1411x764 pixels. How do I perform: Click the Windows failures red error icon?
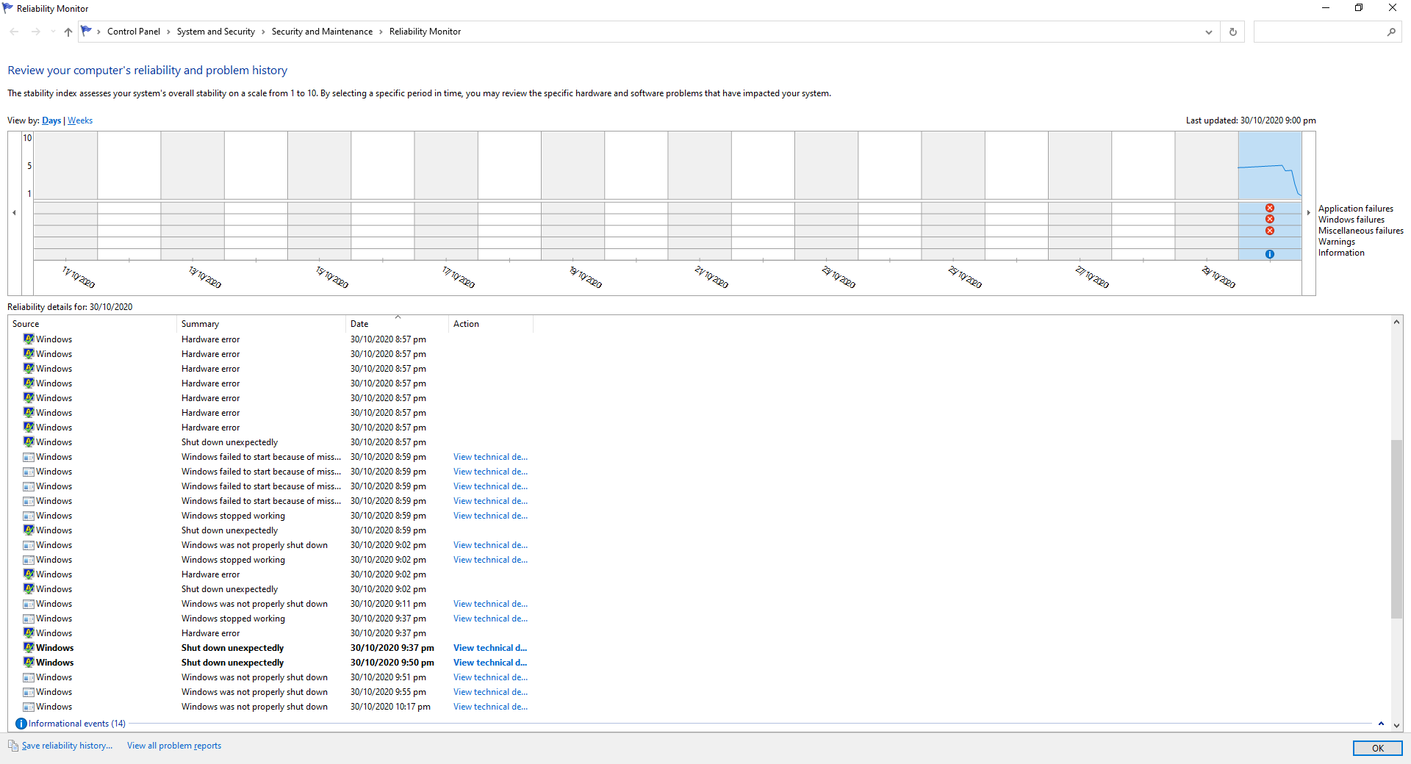(x=1269, y=220)
